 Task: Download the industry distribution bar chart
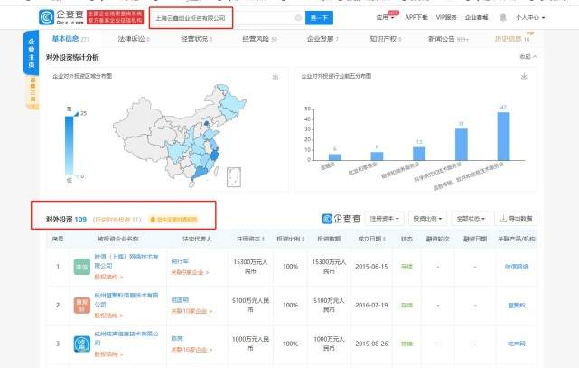tap(530, 76)
